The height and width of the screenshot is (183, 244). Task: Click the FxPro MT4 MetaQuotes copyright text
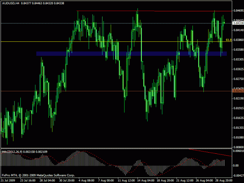coord(38,175)
